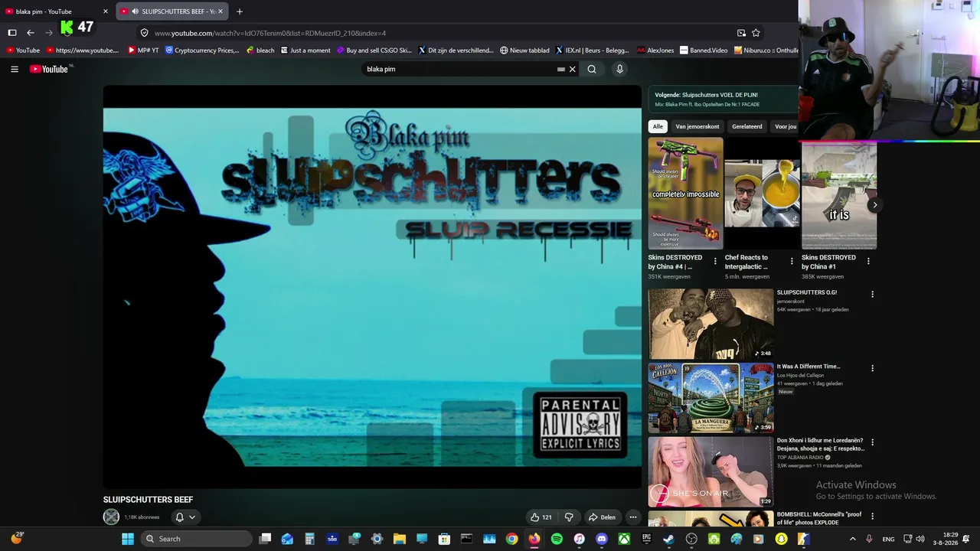Image resolution: width=980 pixels, height=551 pixels.
Task: Dislike the video with thumbs-down
Action: tap(569, 517)
